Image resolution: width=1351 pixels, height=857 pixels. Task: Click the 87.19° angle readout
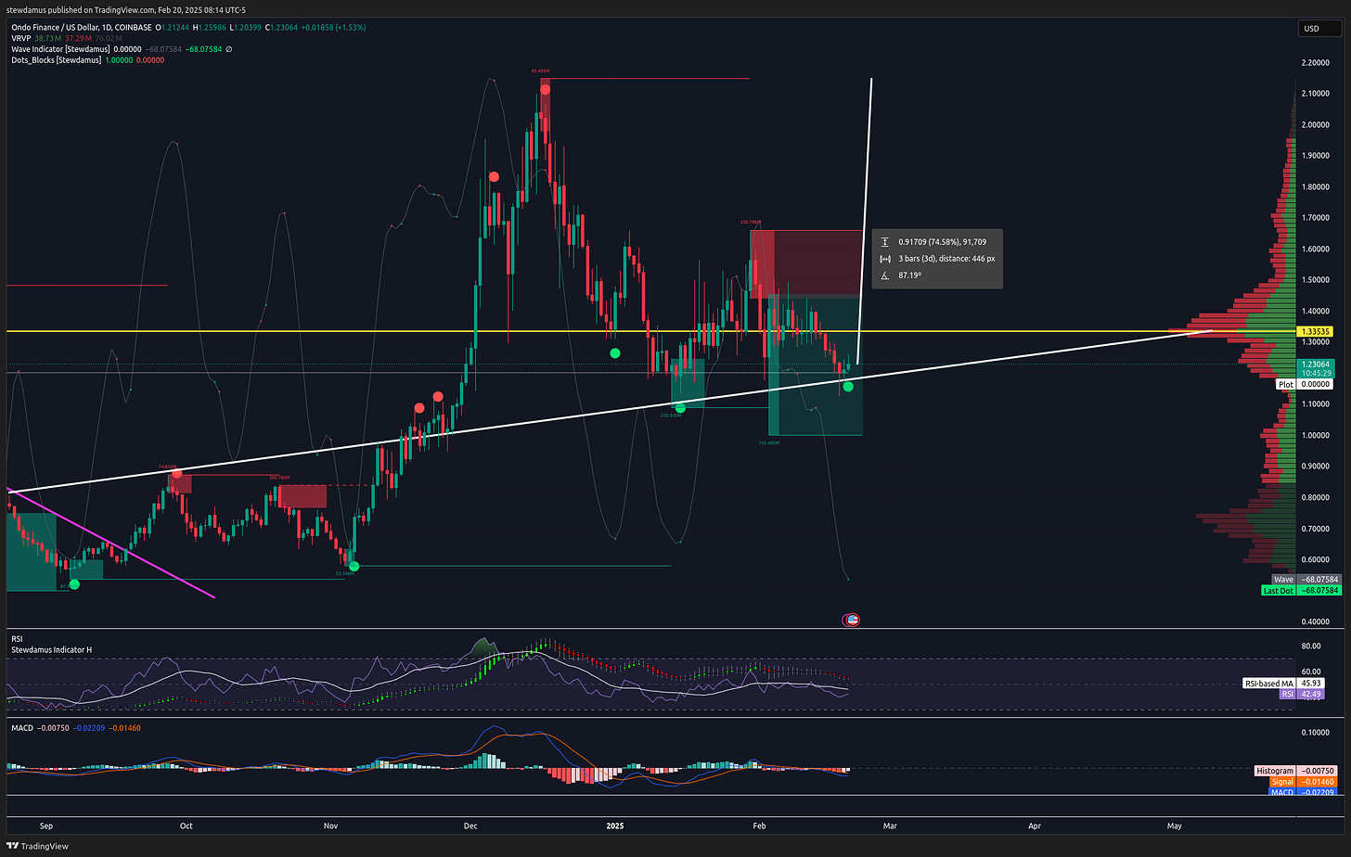pyautogui.click(x=911, y=275)
